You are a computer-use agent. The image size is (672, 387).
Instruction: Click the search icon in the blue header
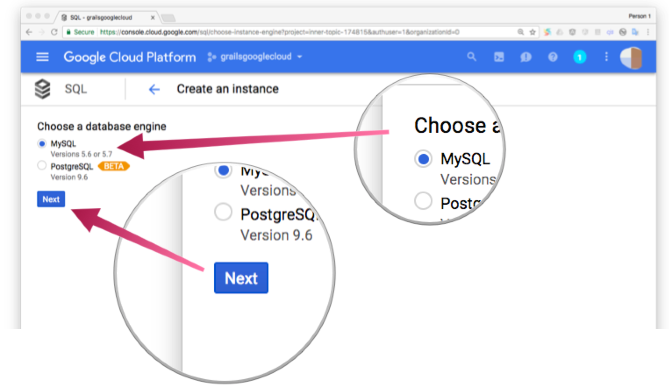point(472,57)
